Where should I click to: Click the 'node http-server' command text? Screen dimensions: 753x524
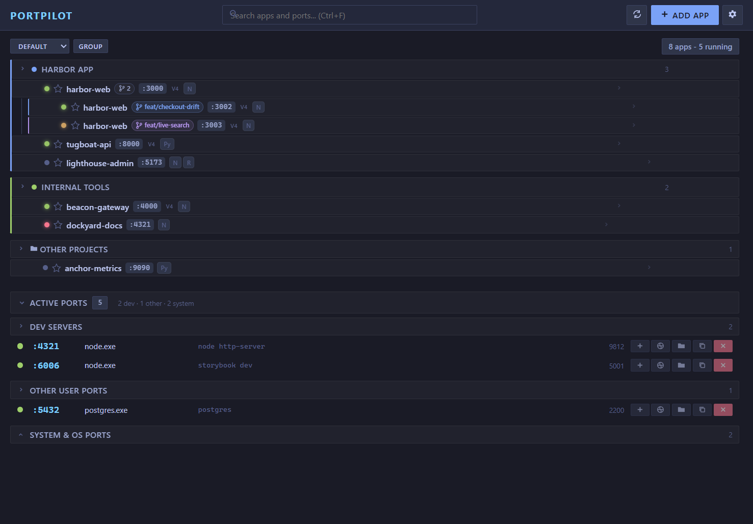[231, 347]
